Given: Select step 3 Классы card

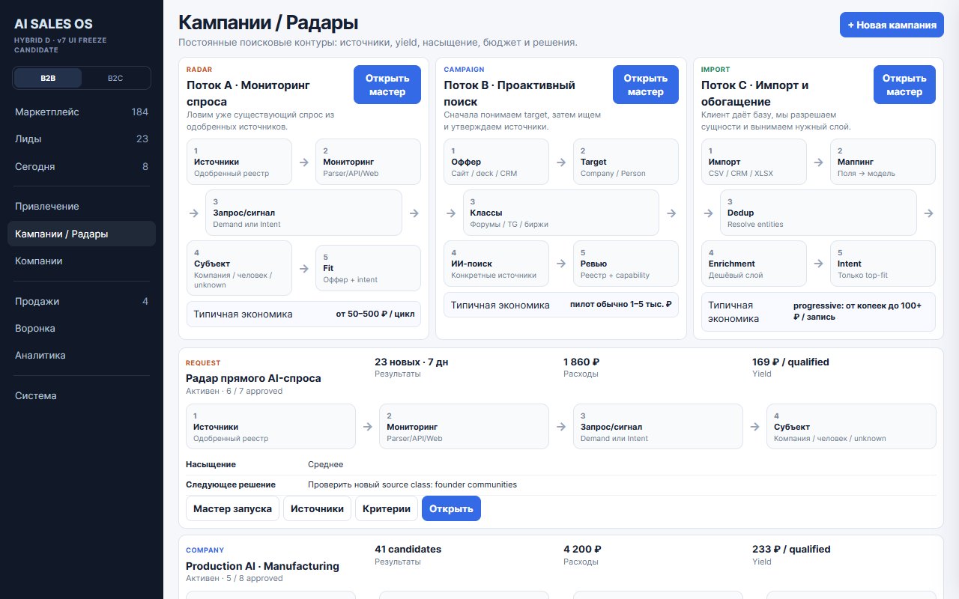Looking at the screenshot, I should tap(560, 213).
